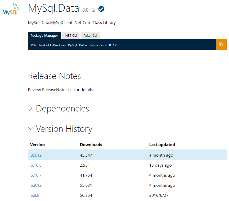Copy the Install-Package command to clipboard

pos(221,44)
